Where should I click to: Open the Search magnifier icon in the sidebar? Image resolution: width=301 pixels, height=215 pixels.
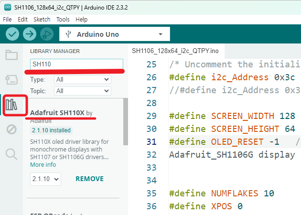pyautogui.click(x=11, y=154)
